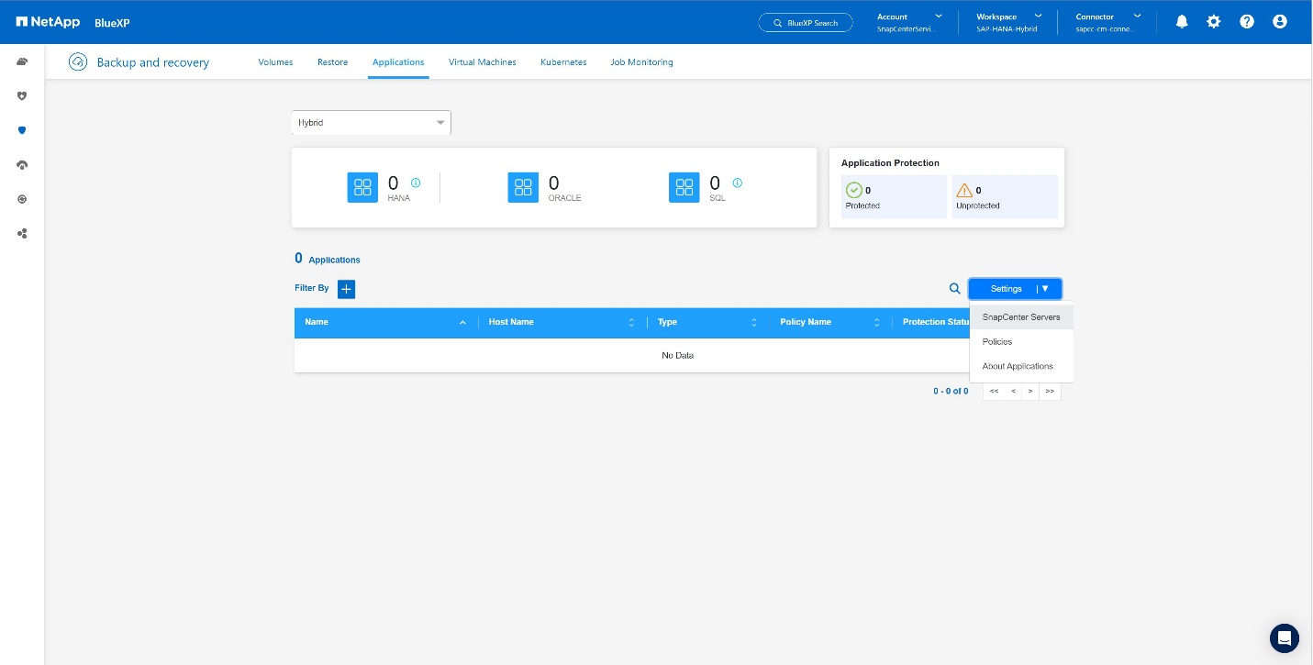Click the notifications bell icon
Screen dimensions: 1313x665
coord(1182,22)
